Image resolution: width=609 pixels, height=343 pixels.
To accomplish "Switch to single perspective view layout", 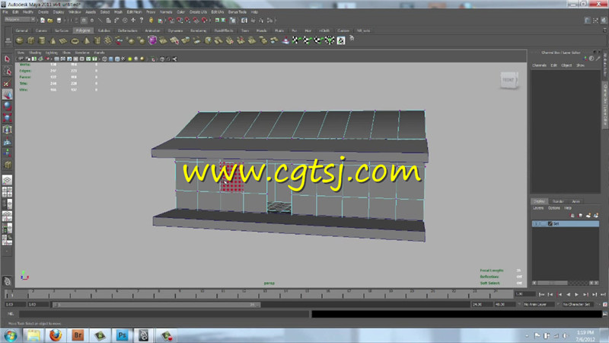I will point(7,180).
